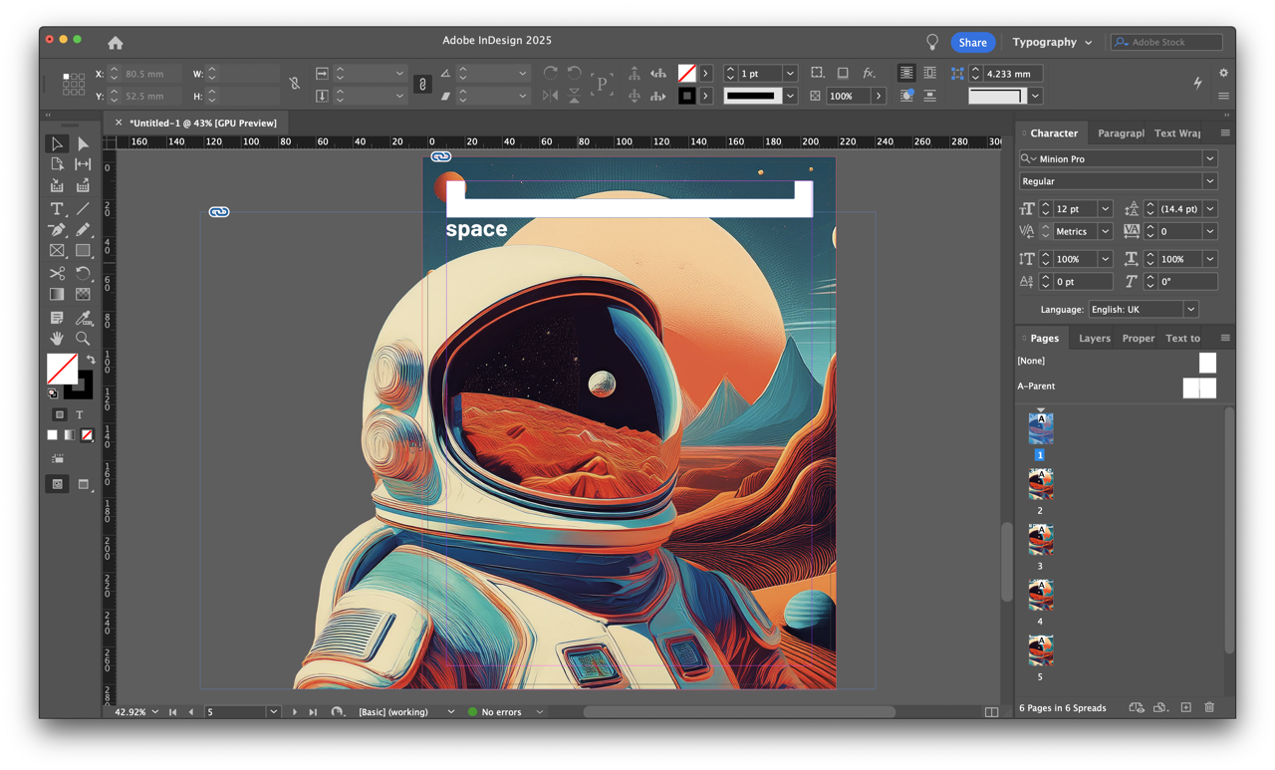Choose the Eyedropper tool

pyautogui.click(x=83, y=318)
